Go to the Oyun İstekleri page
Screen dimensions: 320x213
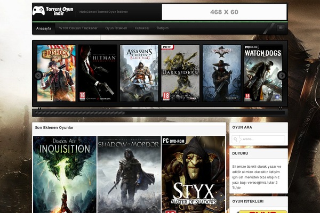click(x=116, y=28)
